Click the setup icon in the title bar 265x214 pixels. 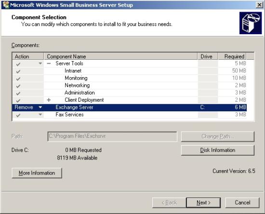(x=6, y=5)
